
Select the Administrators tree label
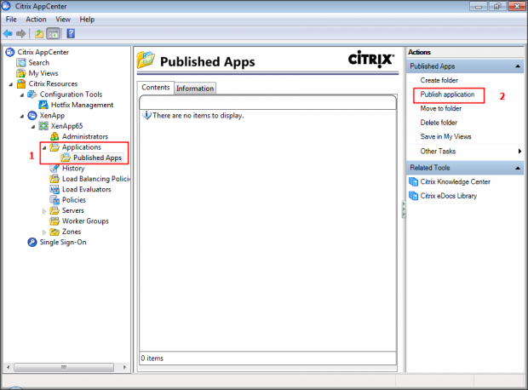coord(85,137)
